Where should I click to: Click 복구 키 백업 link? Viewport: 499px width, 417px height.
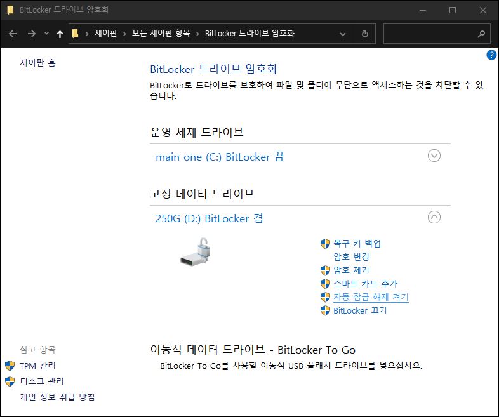357,244
